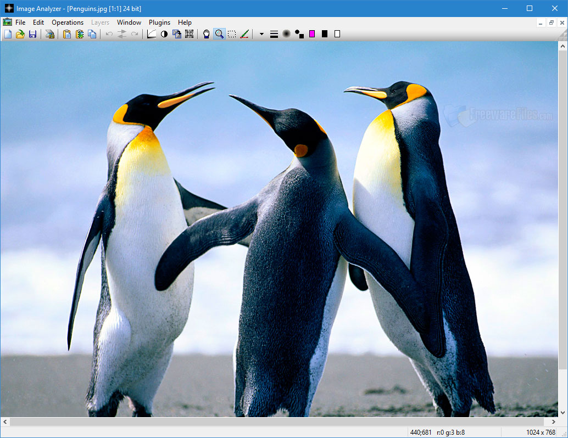Image resolution: width=568 pixels, height=438 pixels.
Task: Create a new image document
Action: 8,33
